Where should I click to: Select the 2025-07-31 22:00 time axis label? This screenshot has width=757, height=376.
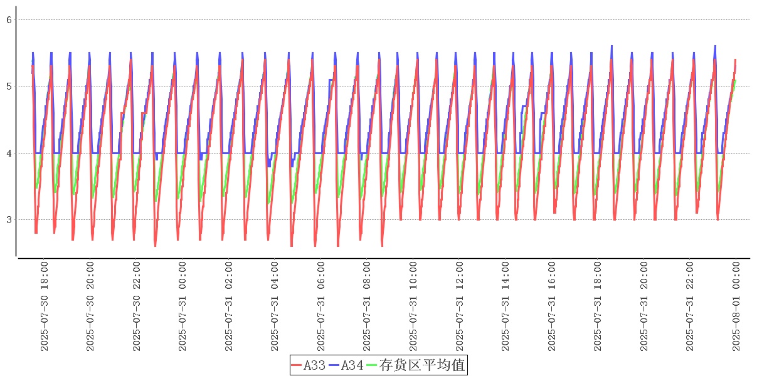[x=690, y=306]
